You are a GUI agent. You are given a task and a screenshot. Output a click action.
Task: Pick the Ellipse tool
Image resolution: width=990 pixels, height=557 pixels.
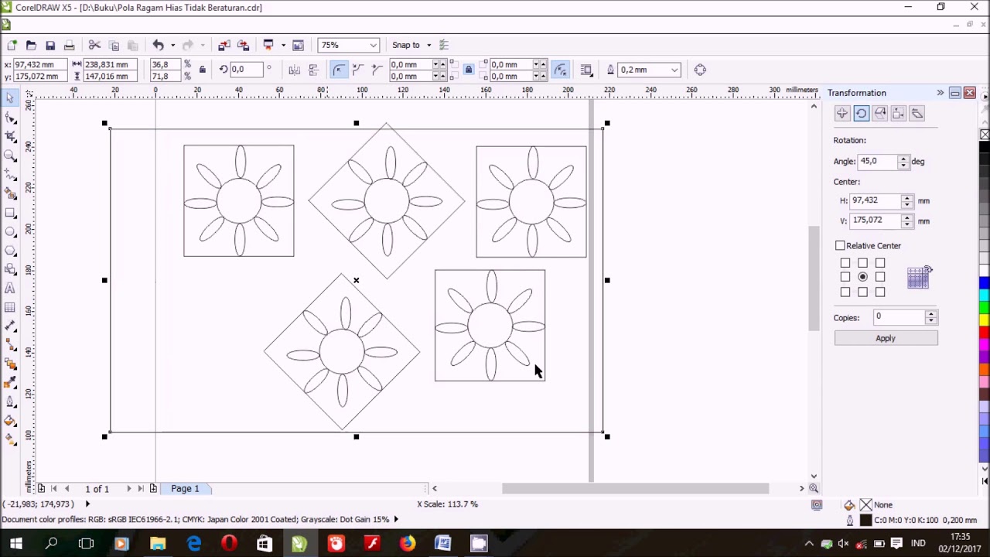point(10,231)
